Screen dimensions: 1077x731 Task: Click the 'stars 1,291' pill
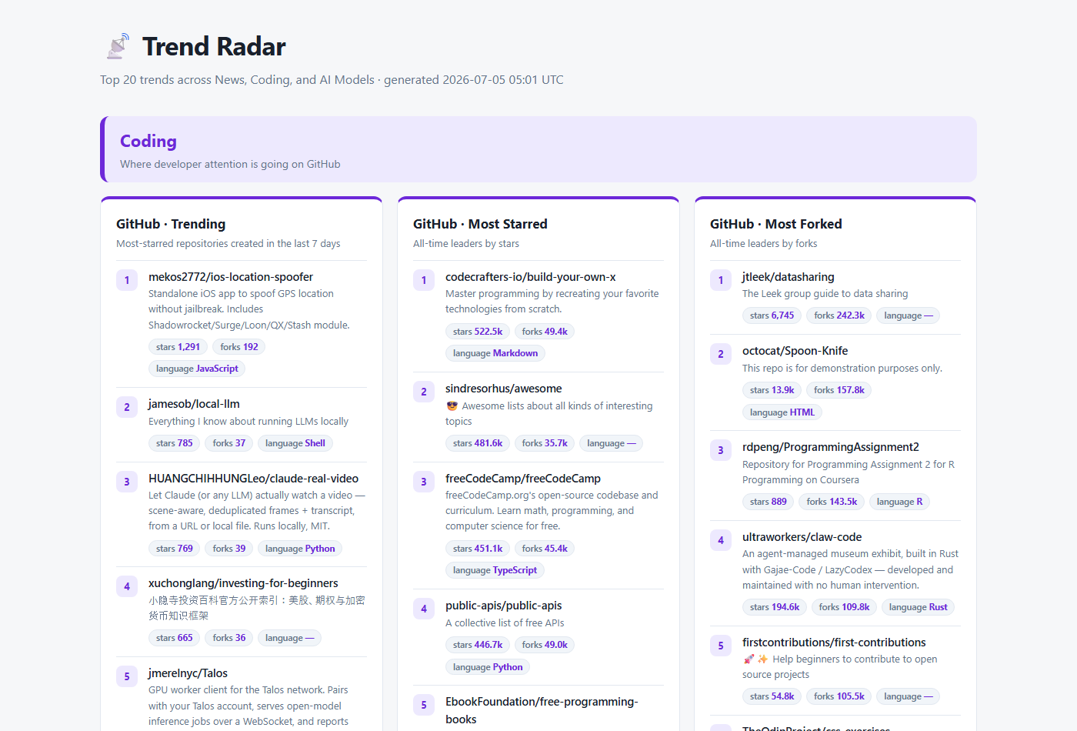coord(178,347)
